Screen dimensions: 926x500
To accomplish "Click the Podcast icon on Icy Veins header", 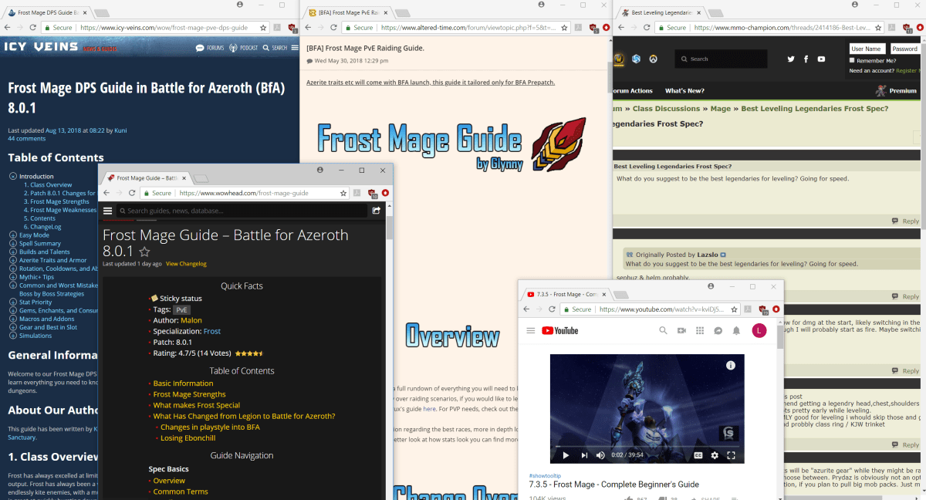I will tap(233, 48).
